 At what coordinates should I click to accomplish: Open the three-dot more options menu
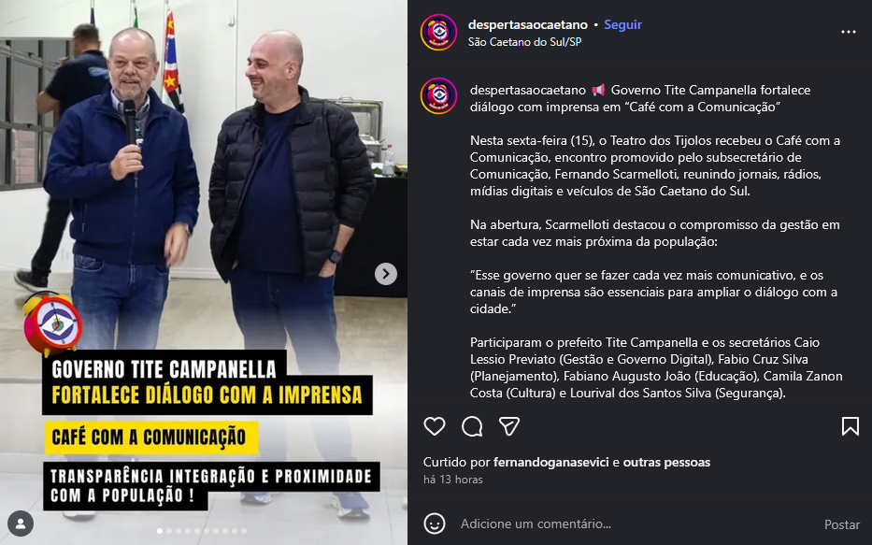pos(849,33)
